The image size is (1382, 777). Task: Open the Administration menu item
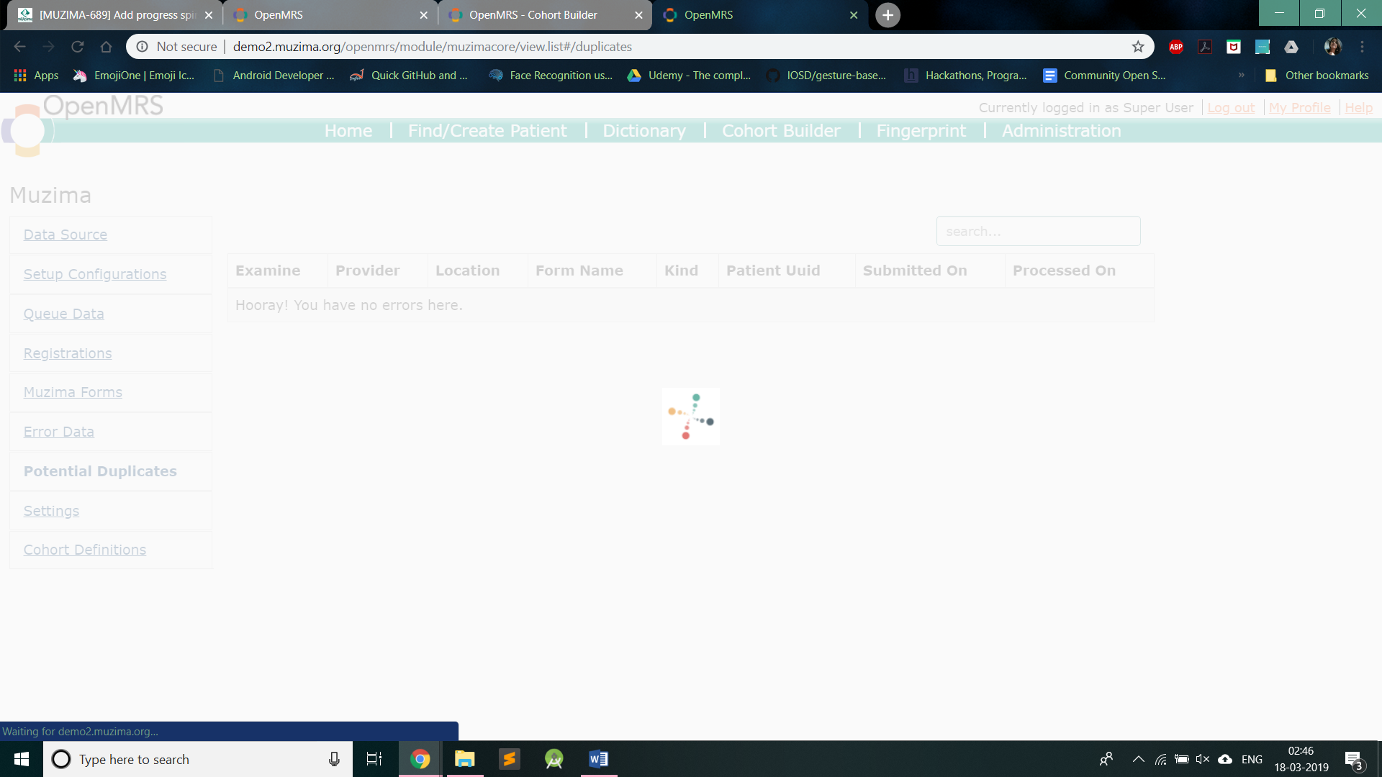tap(1062, 131)
